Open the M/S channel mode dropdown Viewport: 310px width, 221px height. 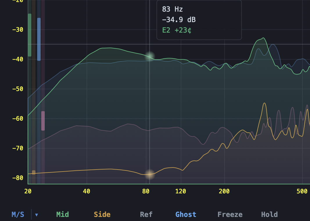click(x=37, y=214)
